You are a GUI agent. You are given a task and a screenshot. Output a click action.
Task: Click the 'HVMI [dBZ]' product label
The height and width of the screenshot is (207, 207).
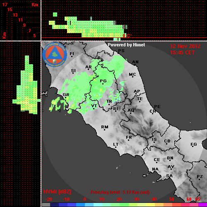coord(57,192)
